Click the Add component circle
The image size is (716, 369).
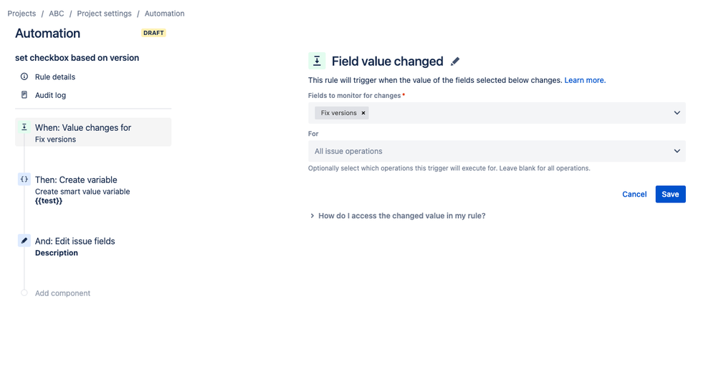24,293
